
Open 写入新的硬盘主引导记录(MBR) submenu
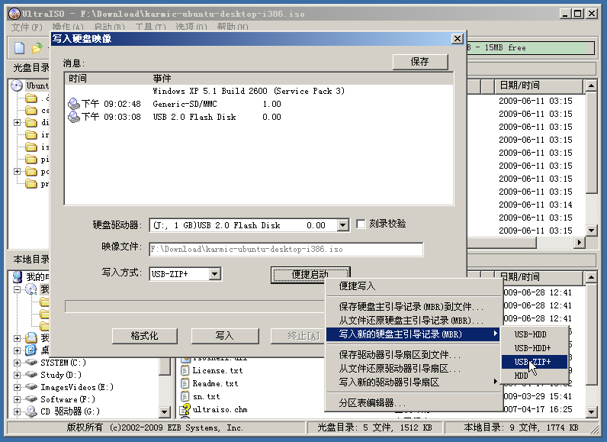coord(413,334)
